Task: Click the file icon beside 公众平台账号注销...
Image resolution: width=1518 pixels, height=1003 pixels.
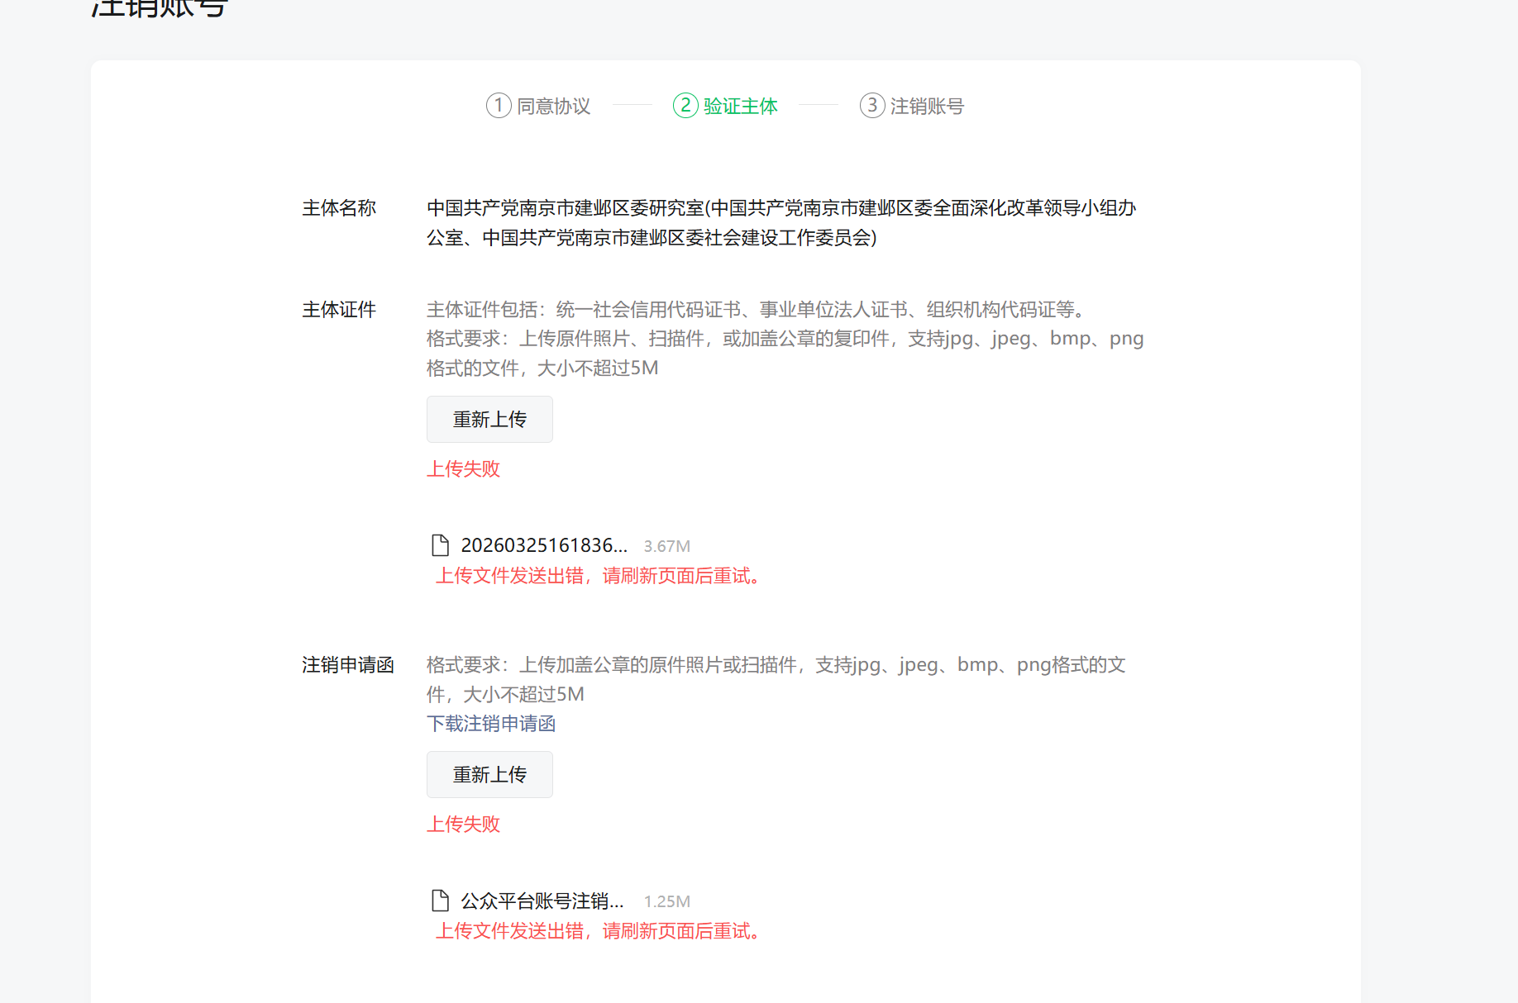Action: pyautogui.click(x=441, y=901)
